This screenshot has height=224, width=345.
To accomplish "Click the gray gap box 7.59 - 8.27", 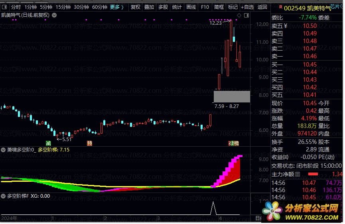I will tap(232, 97).
